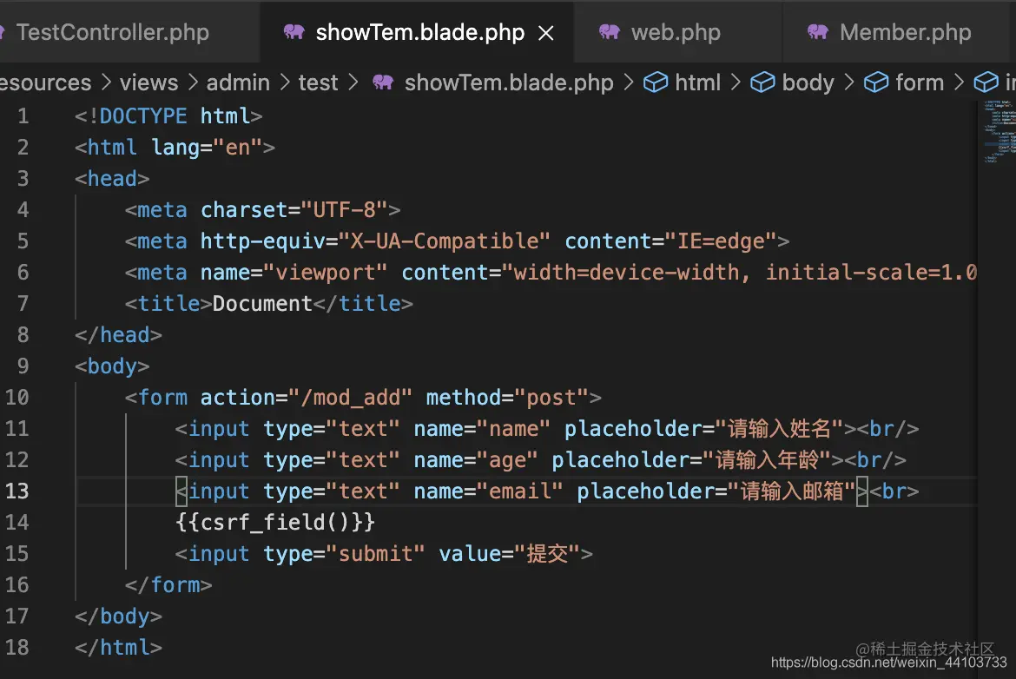Expand the chevron after form breadcrumb

(x=960, y=82)
